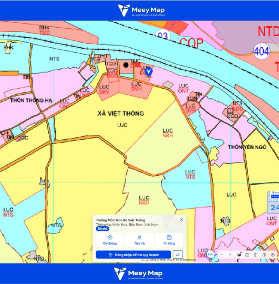This screenshot has height=284, width=279.
Task: Click the route 404 circle marker
Action: [262, 51]
